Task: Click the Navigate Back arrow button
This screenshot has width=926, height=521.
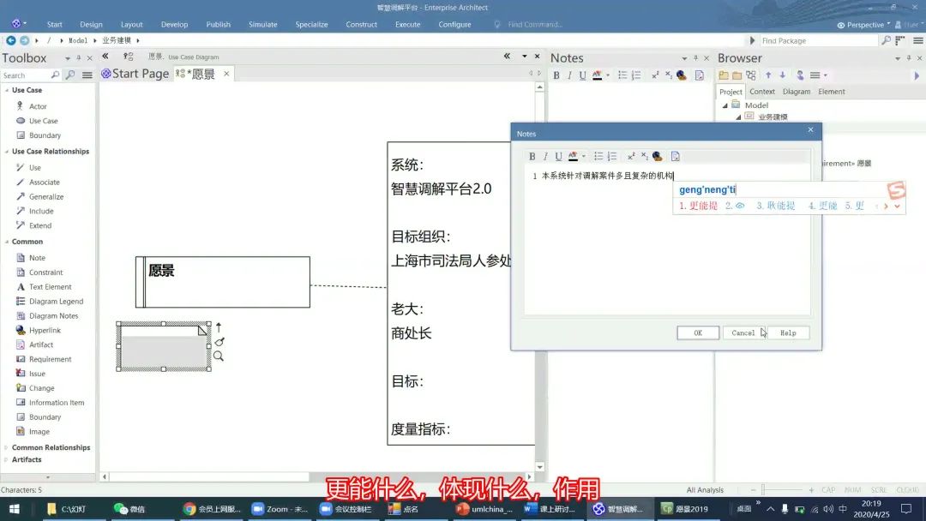Action: coord(10,40)
